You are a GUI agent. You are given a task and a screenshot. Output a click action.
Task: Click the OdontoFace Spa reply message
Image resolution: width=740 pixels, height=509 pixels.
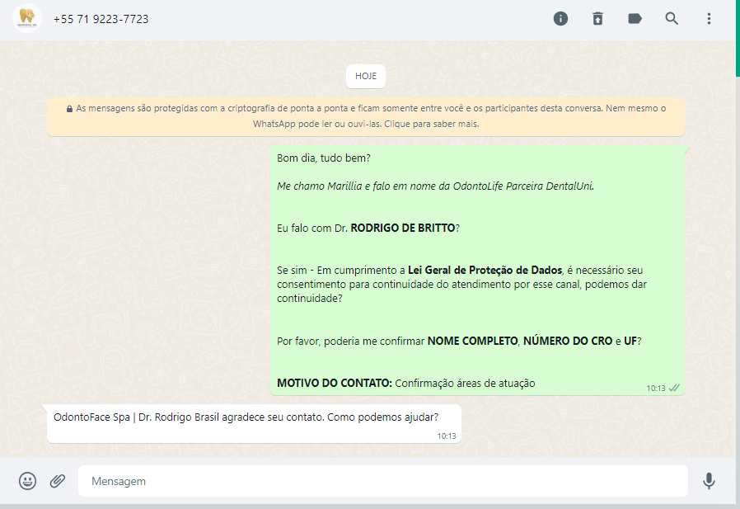click(x=254, y=423)
